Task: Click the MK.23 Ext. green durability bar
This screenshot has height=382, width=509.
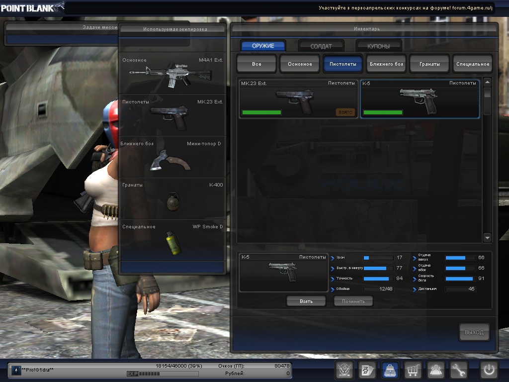Action: 261,112
